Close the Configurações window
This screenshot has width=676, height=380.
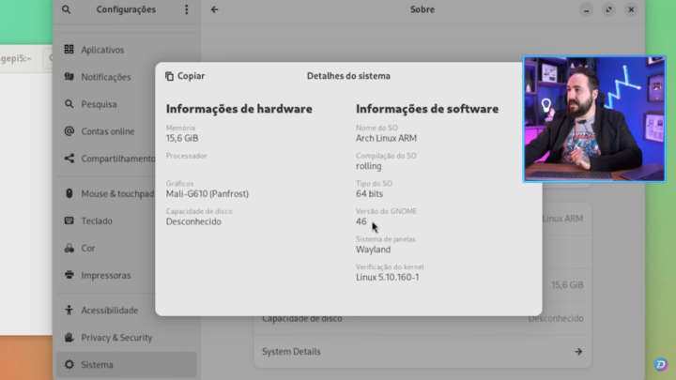[x=631, y=9]
